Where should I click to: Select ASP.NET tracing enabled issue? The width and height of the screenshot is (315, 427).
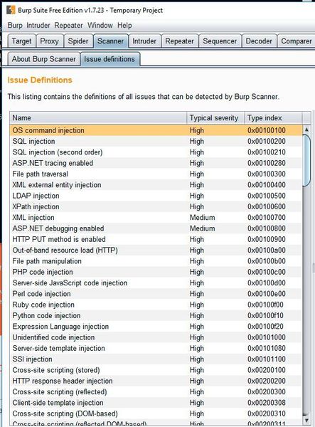tap(156, 163)
